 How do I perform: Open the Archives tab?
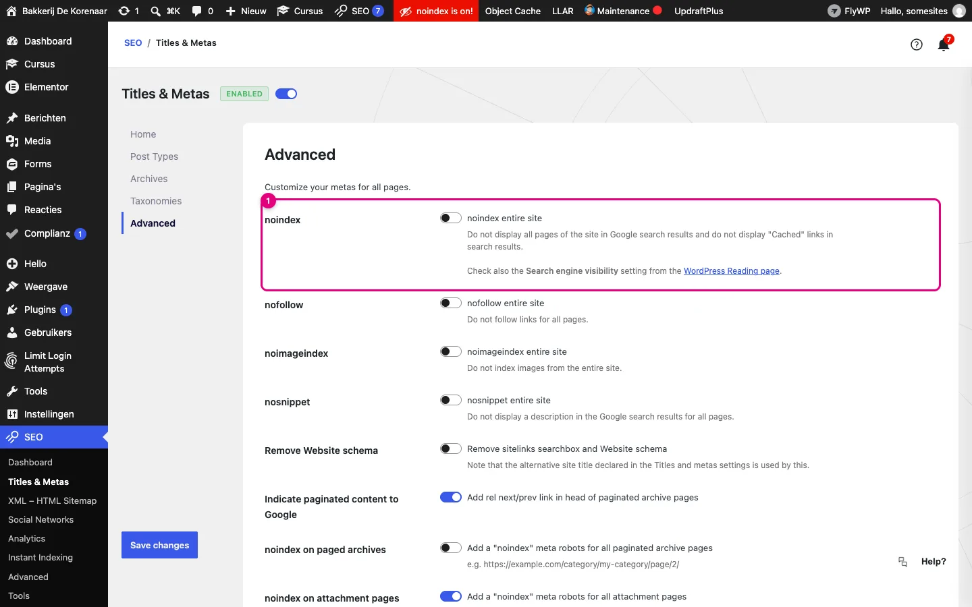point(148,179)
